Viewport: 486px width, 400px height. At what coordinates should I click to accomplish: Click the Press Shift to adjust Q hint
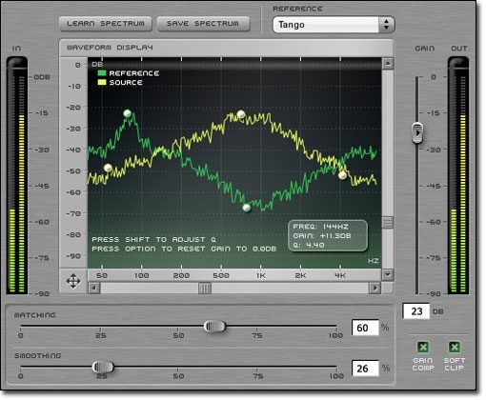click(x=154, y=240)
